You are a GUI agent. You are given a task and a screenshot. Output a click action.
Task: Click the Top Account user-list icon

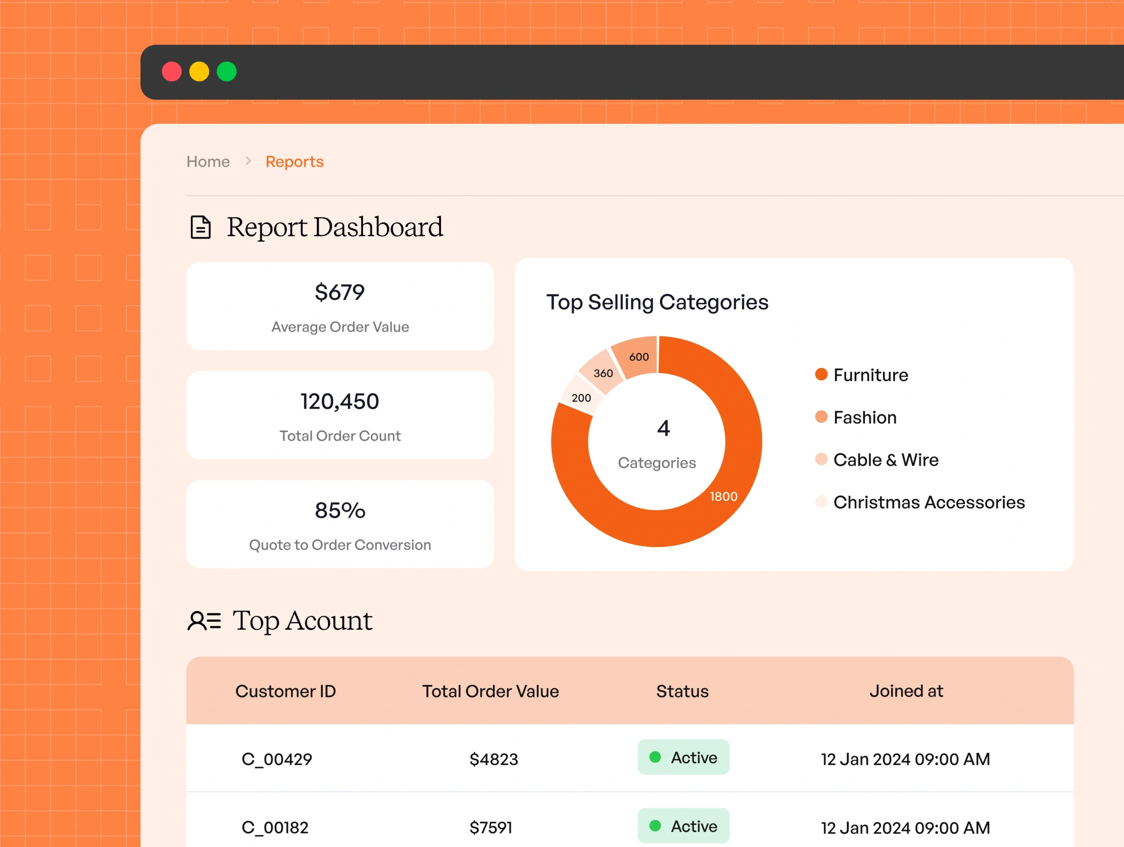[x=204, y=621]
